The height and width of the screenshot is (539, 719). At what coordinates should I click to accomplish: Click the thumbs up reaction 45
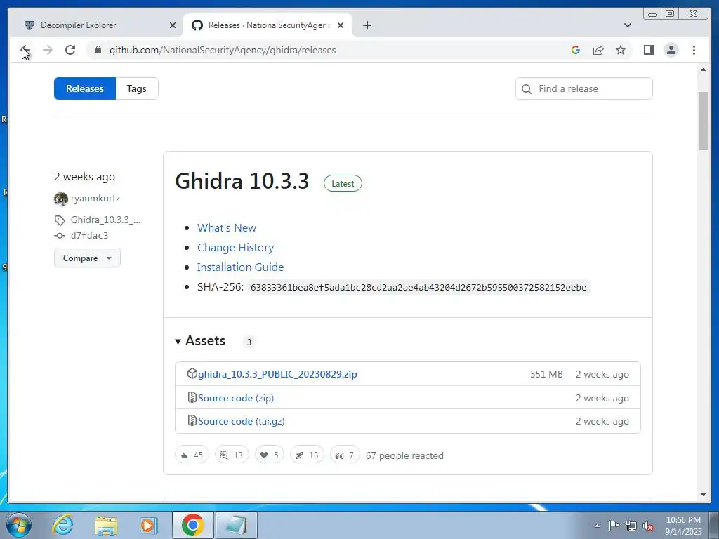(x=192, y=455)
